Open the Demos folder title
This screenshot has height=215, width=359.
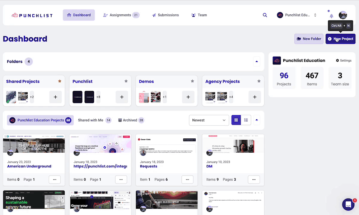click(146, 81)
